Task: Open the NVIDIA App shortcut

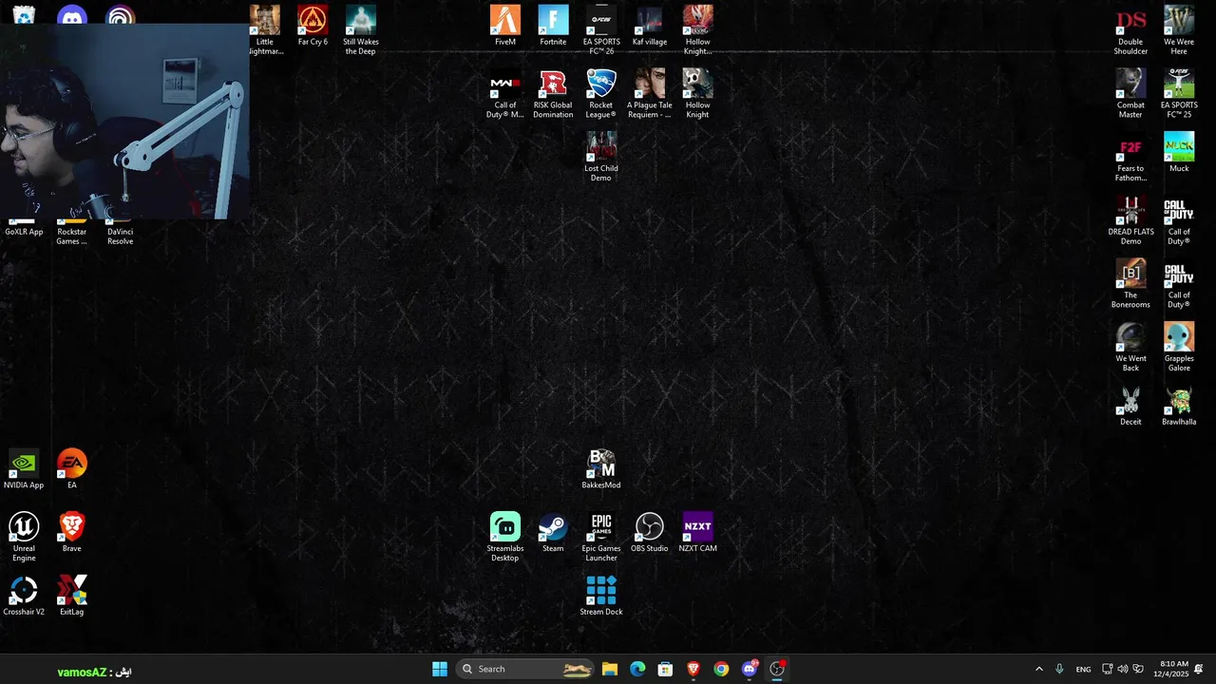Action: (x=24, y=469)
